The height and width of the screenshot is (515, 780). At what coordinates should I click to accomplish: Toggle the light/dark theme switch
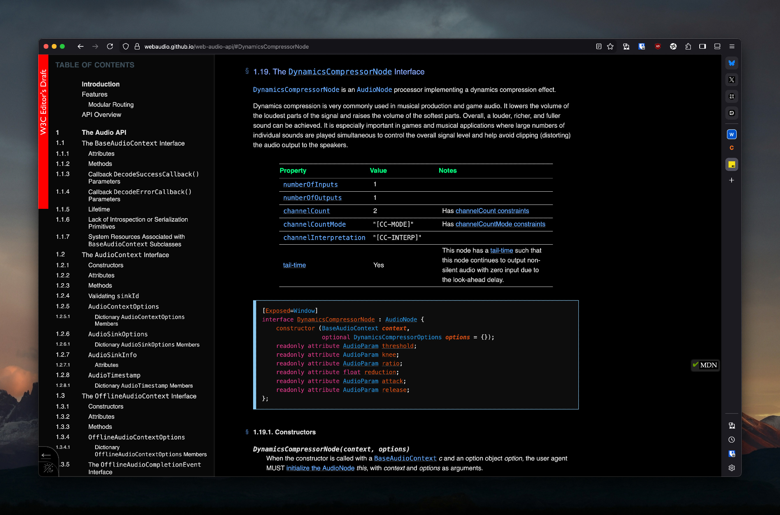coord(48,468)
